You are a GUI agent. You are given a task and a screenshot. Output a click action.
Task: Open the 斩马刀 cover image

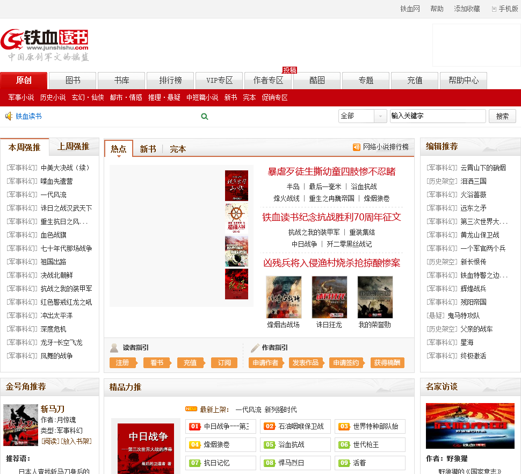(20, 425)
